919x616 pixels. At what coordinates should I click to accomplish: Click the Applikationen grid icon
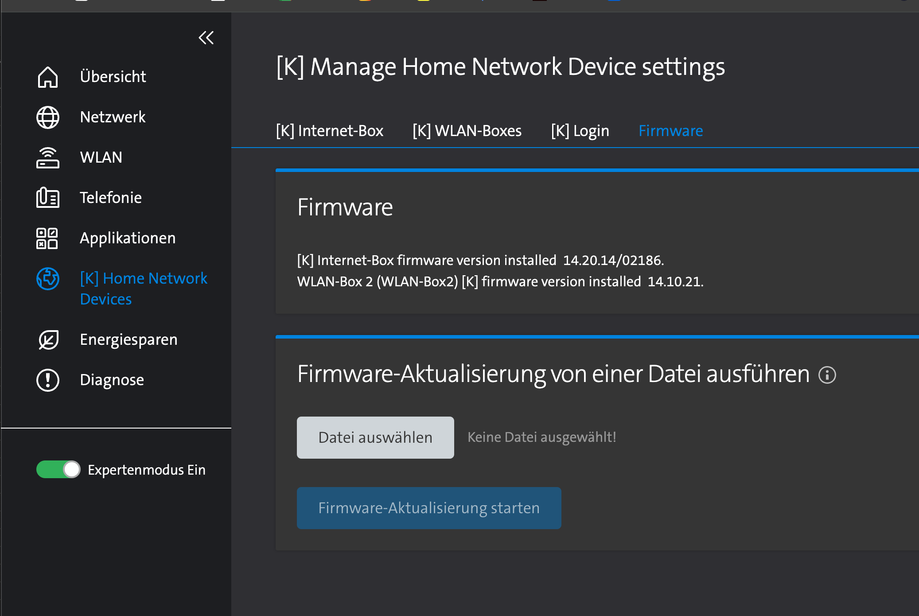tap(47, 238)
